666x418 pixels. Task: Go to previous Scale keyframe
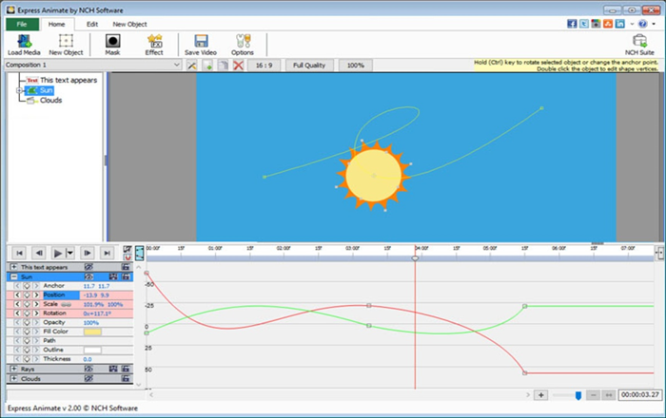(x=17, y=304)
